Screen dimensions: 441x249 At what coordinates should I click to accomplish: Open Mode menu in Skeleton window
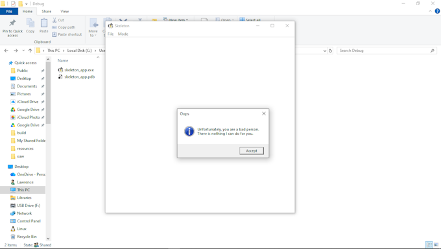tap(123, 34)
